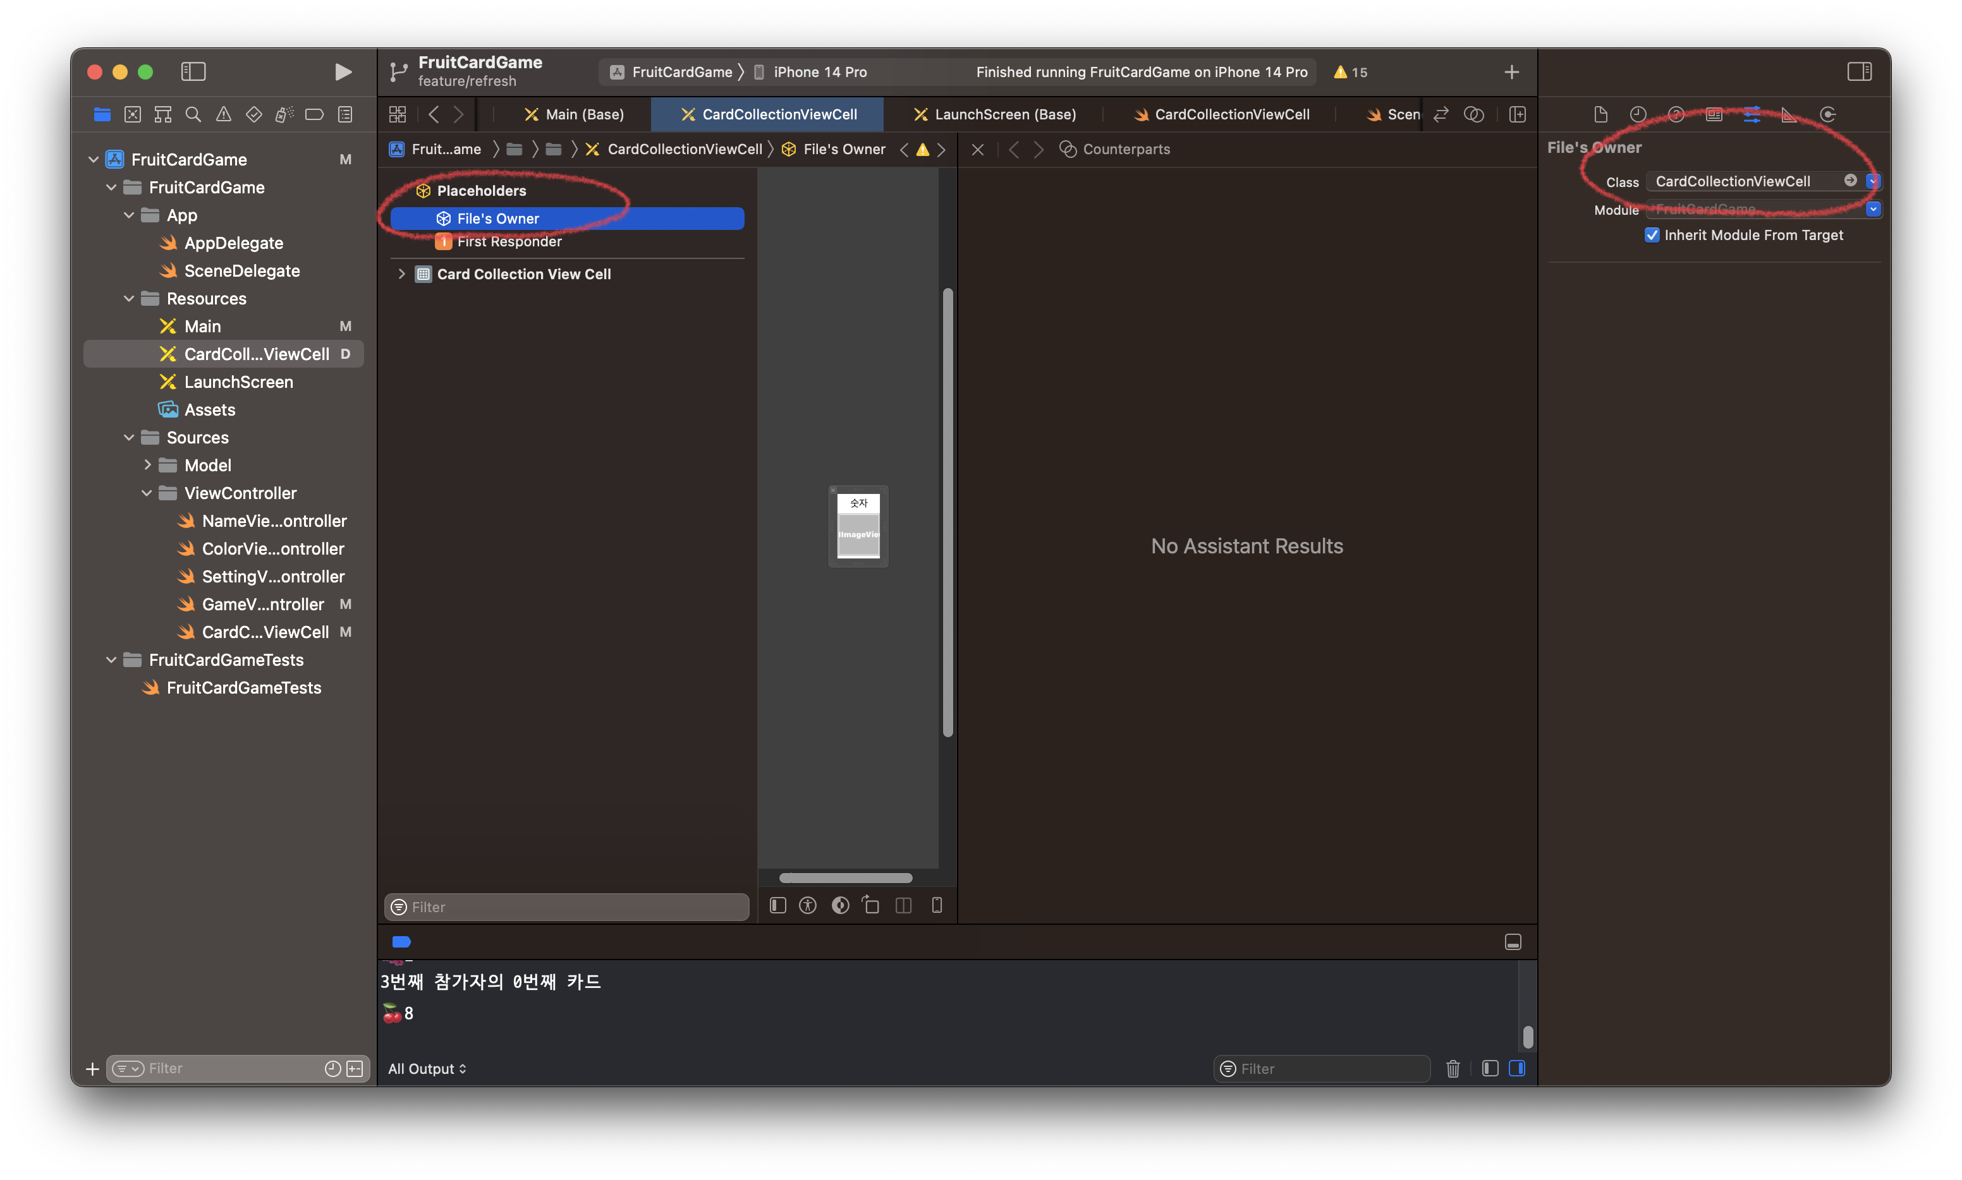Switch to the Main (Base) tab

(x=574, y=114)
